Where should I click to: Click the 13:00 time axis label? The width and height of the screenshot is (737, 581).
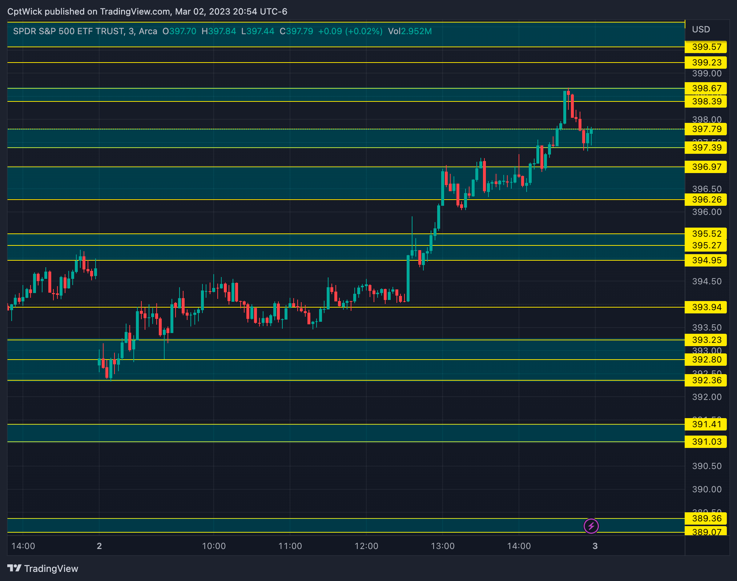tap(443, 546)
